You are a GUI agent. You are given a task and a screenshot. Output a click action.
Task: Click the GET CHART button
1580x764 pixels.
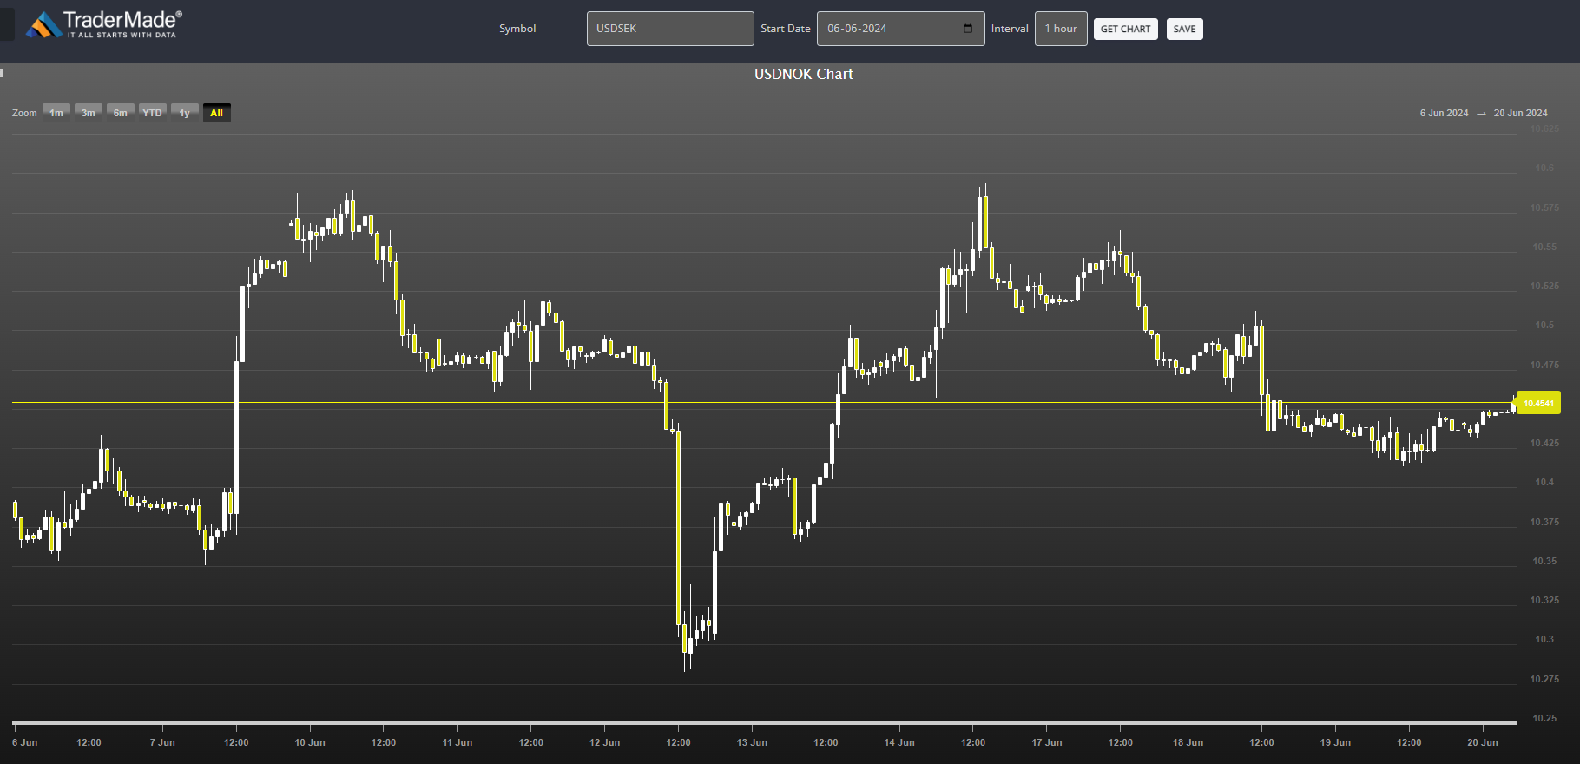(x=1125, y=29)
